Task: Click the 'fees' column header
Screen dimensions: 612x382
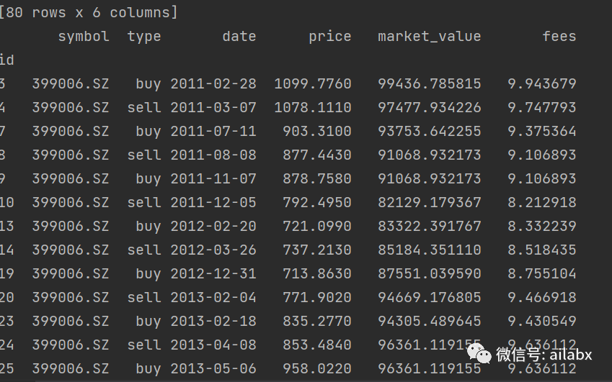Action: click(x=559, y=36)
